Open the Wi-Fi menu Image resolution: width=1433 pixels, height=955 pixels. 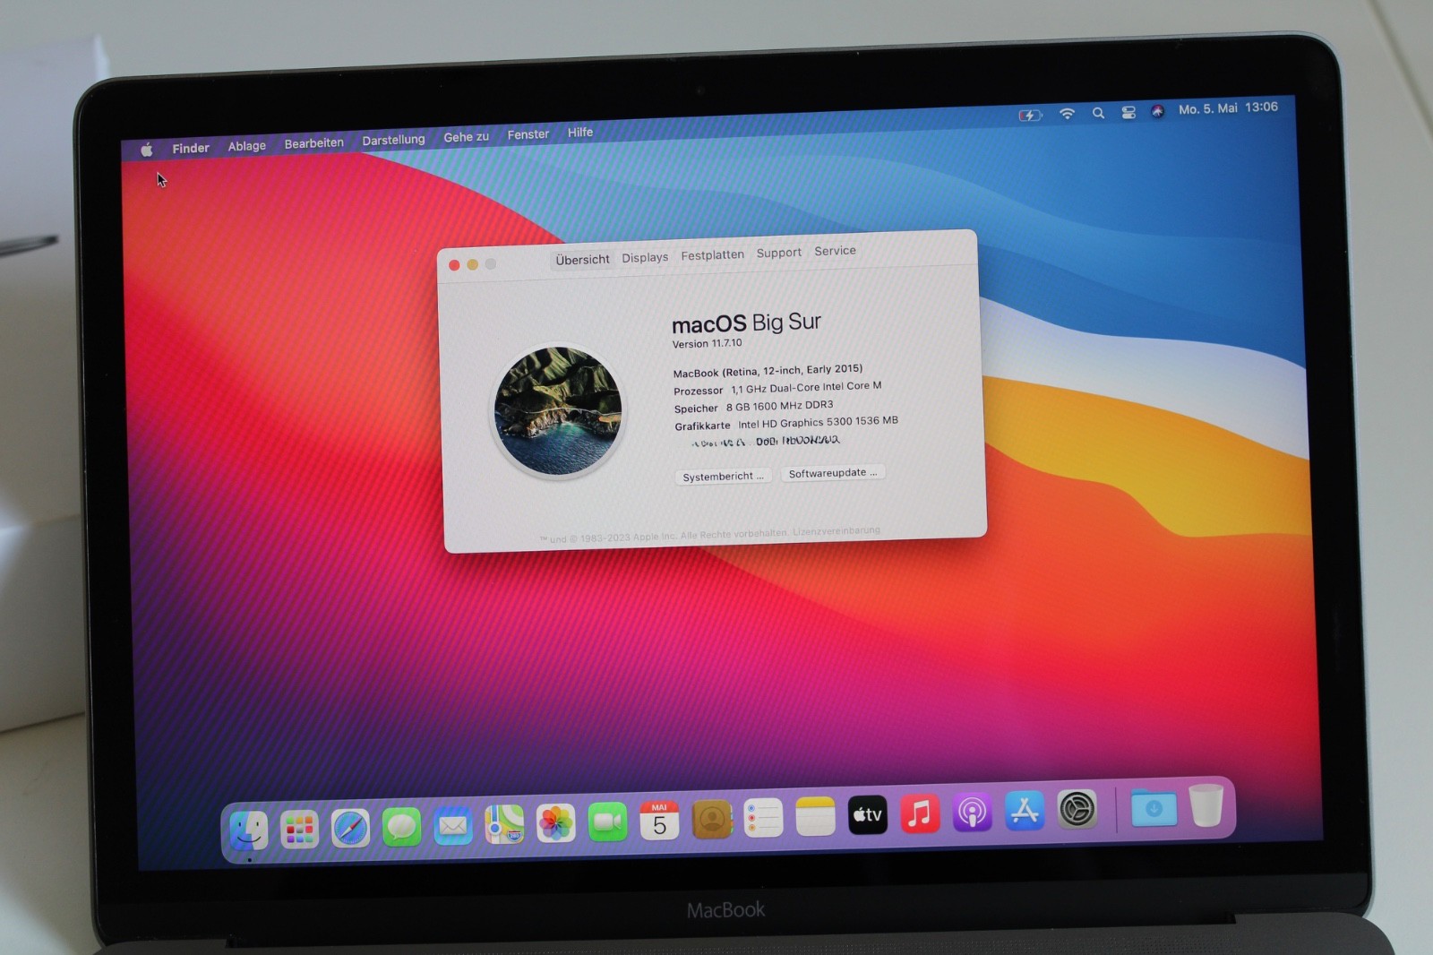coord(1067,114)
